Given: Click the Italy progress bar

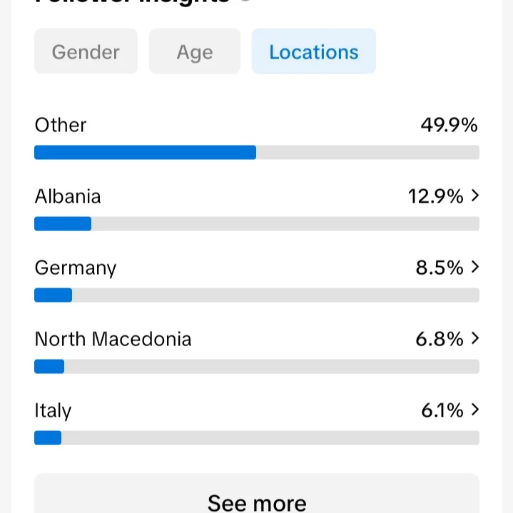Looking at the screenshot, I should click(x=257, y=438).
